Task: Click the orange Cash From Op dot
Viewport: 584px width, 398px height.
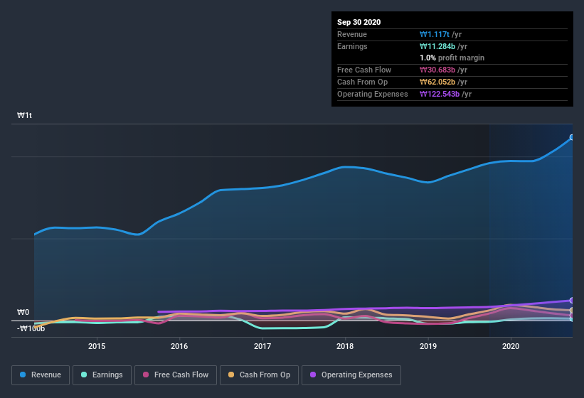Action: (x=231, y=375)
